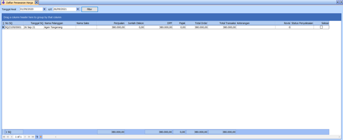The height and width of the screenshot is (140, 343).
Task: Sort by Nama Pelanggan column header
Action: click(59, 23)
